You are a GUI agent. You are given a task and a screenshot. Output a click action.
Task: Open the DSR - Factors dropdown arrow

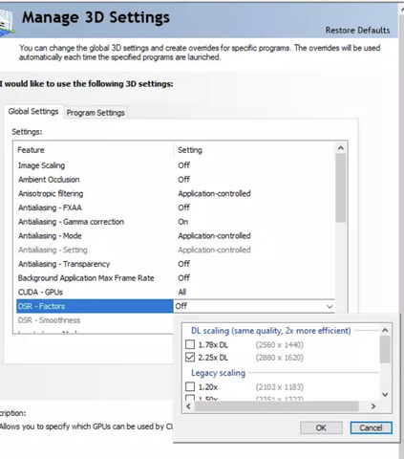pos(330,306)
